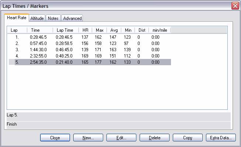This screenshot has height=147, width=241.
Task: Sort by the Lap column header
Action: [17, 30]
